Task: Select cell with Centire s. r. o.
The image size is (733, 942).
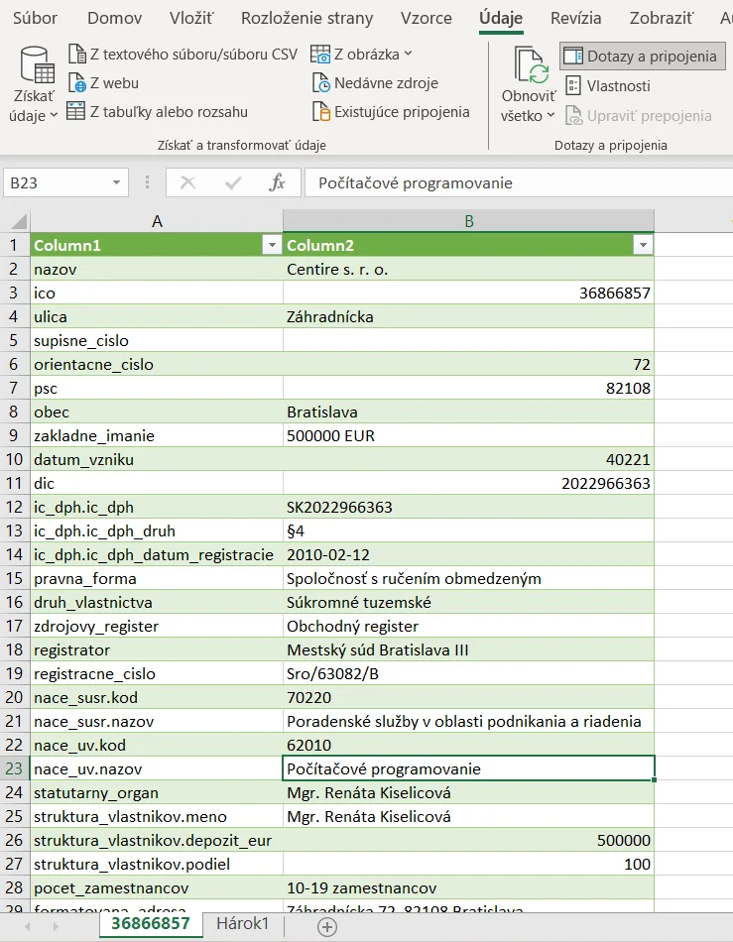Action: point(468,269)
